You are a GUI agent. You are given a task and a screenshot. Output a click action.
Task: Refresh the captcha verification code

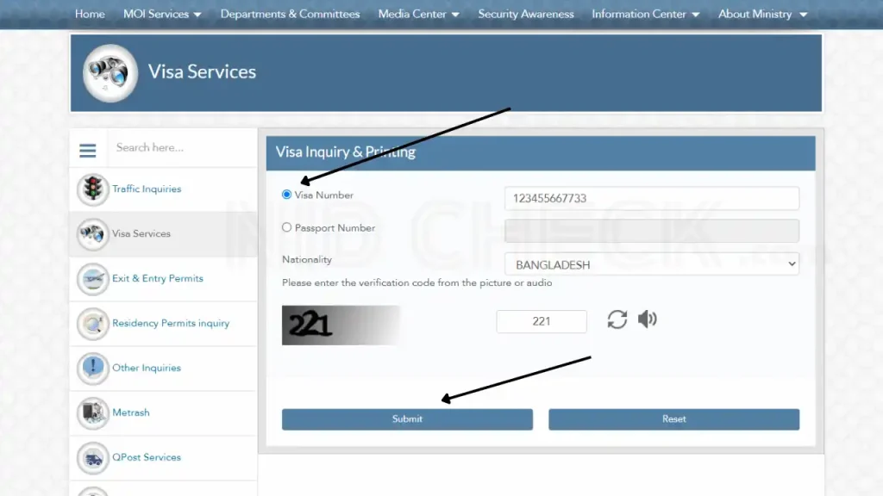617,320
